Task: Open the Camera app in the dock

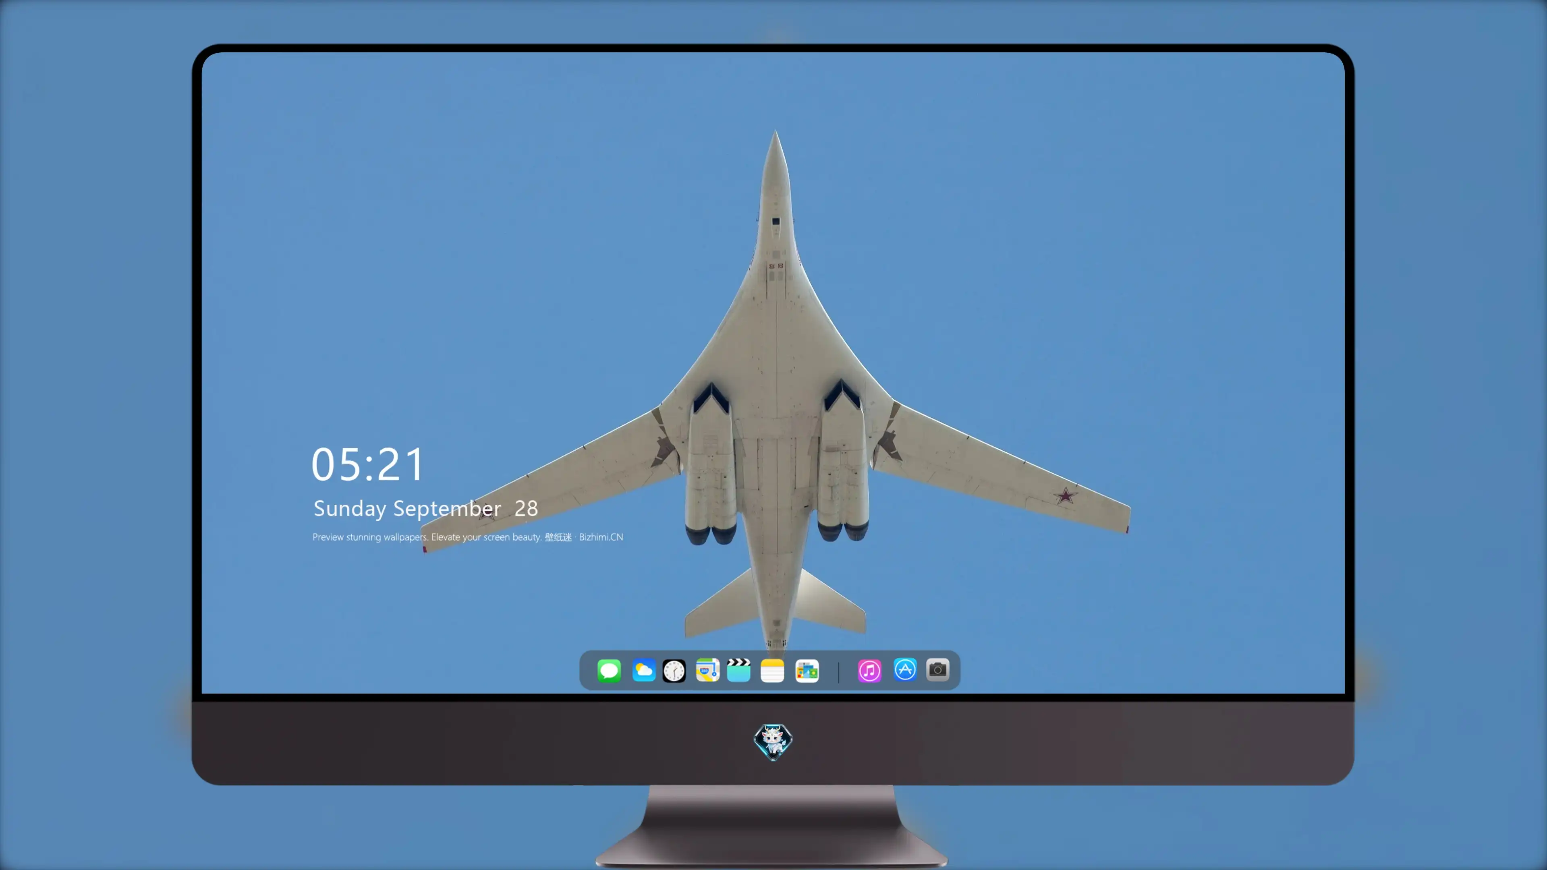Action: (x=937, y=669)
